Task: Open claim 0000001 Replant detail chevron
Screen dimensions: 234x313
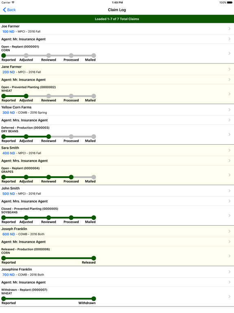Action: pyautogui.click(x=230, y=53)
